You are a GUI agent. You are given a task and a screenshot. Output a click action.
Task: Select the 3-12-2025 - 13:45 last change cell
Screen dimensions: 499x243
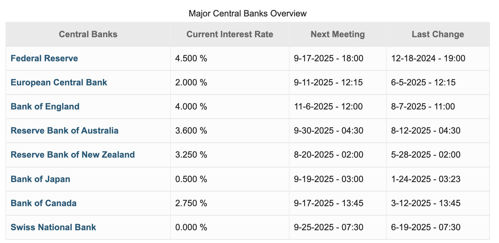click(426, 203)
